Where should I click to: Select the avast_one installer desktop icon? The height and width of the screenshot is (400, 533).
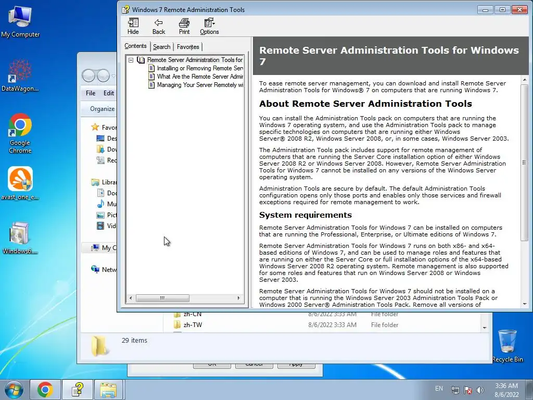coord(20,183)
